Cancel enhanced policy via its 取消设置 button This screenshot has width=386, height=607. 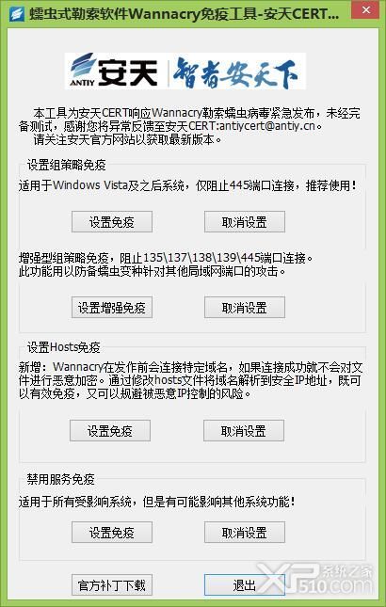(x=245, y=308)
